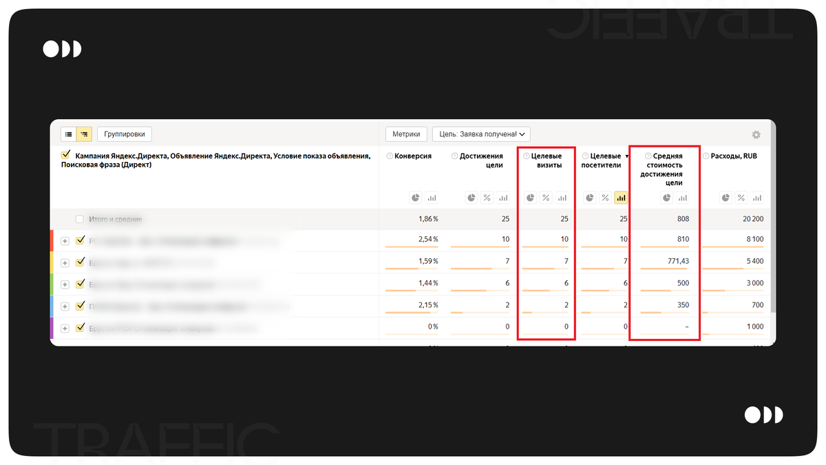Sort by the Конверсия column header
This screenshot has width=826, height=465.
coord(413,156)
